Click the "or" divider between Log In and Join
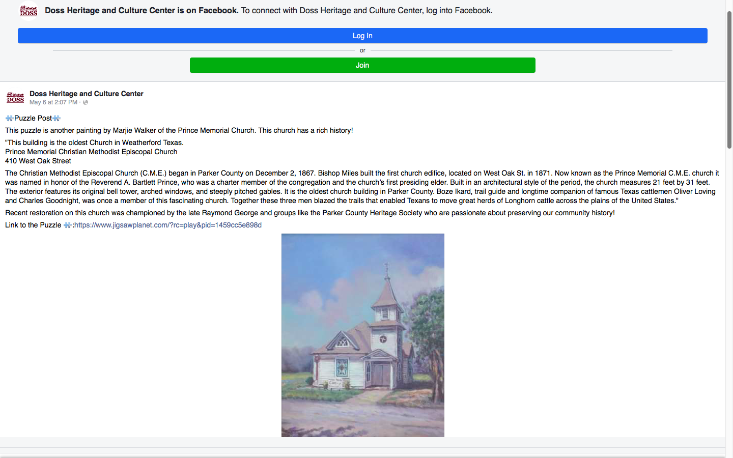This screenshot has height=458, width=733. point(362,50)
